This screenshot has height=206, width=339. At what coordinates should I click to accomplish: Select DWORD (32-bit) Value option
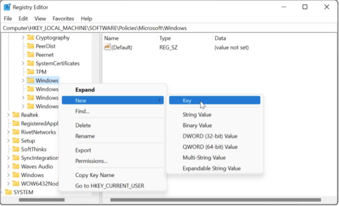pos(210,136)
